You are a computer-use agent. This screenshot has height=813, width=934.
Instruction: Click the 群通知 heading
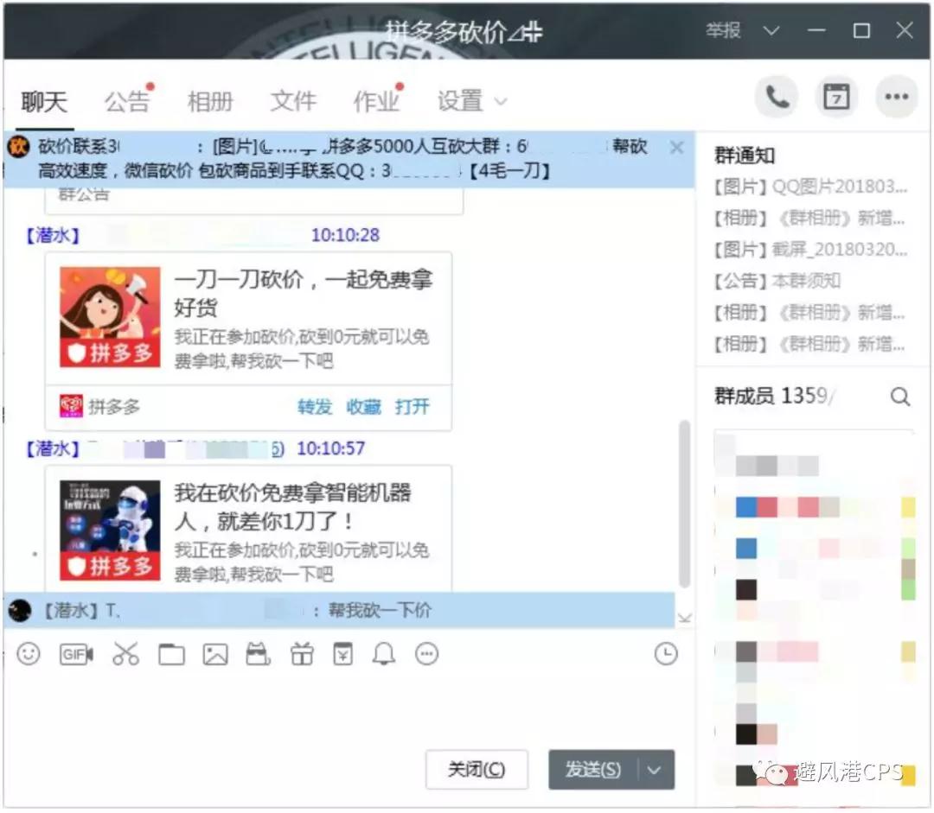tap(745, 156)
